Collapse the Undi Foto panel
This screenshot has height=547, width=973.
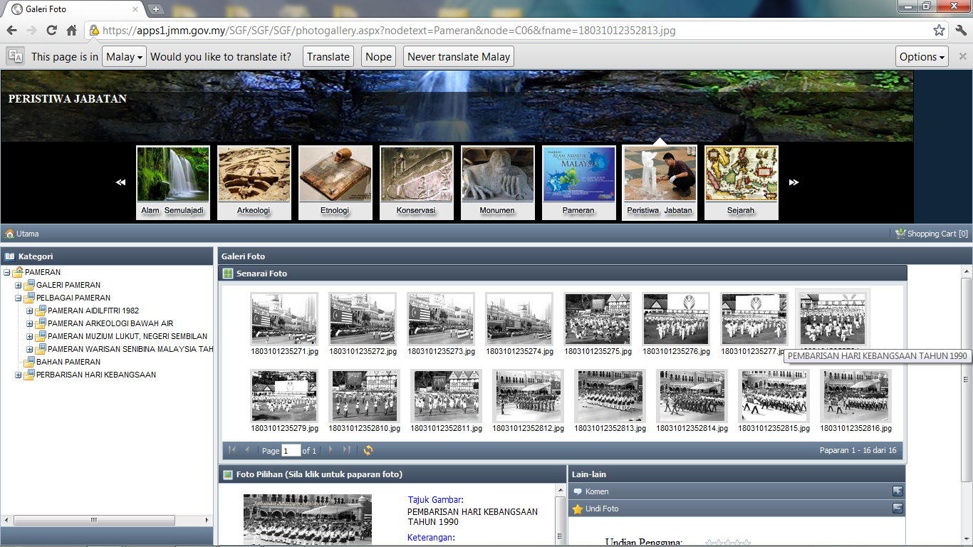[x=897, y=509]
